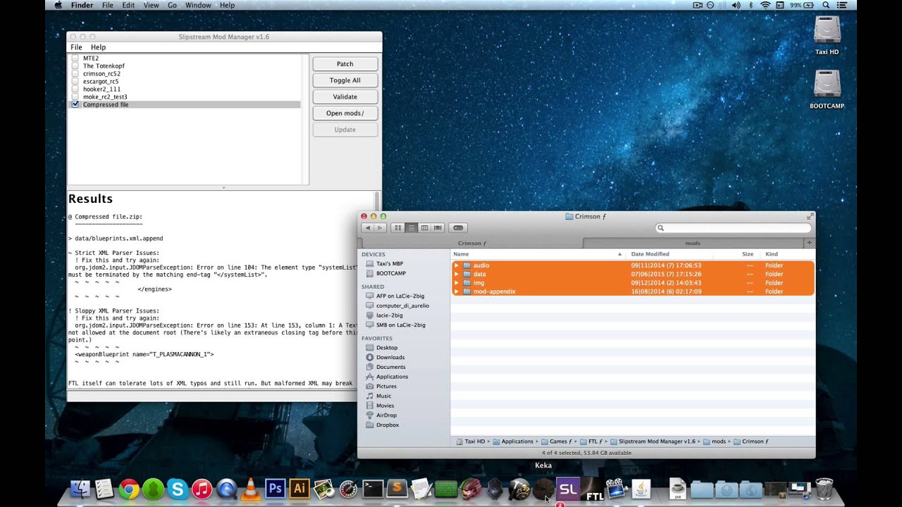Go forward in Finder window

click(380, 227)
